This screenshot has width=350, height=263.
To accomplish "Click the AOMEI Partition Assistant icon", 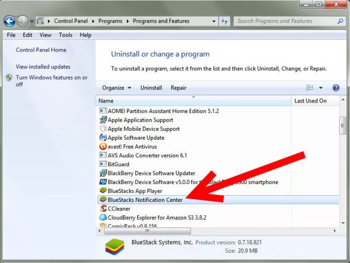I will (103, 111).
